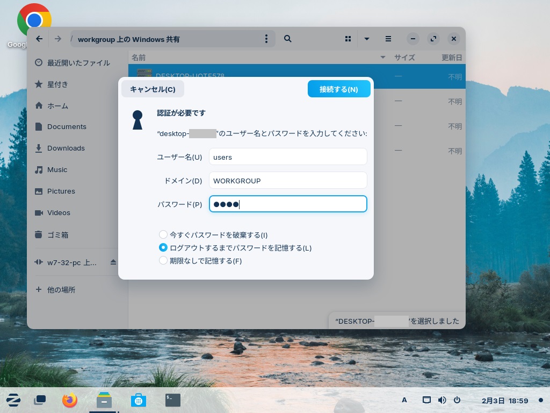This screenshot has height=413, width=550.
Task: Click the back arrow navigation button
Action: point(39,39)
